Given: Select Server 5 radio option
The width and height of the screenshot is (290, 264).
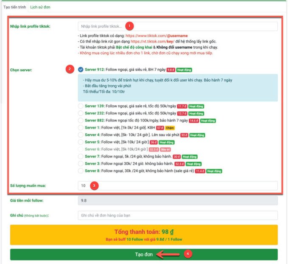Looking at the screenshot, I should click(81, 142).
